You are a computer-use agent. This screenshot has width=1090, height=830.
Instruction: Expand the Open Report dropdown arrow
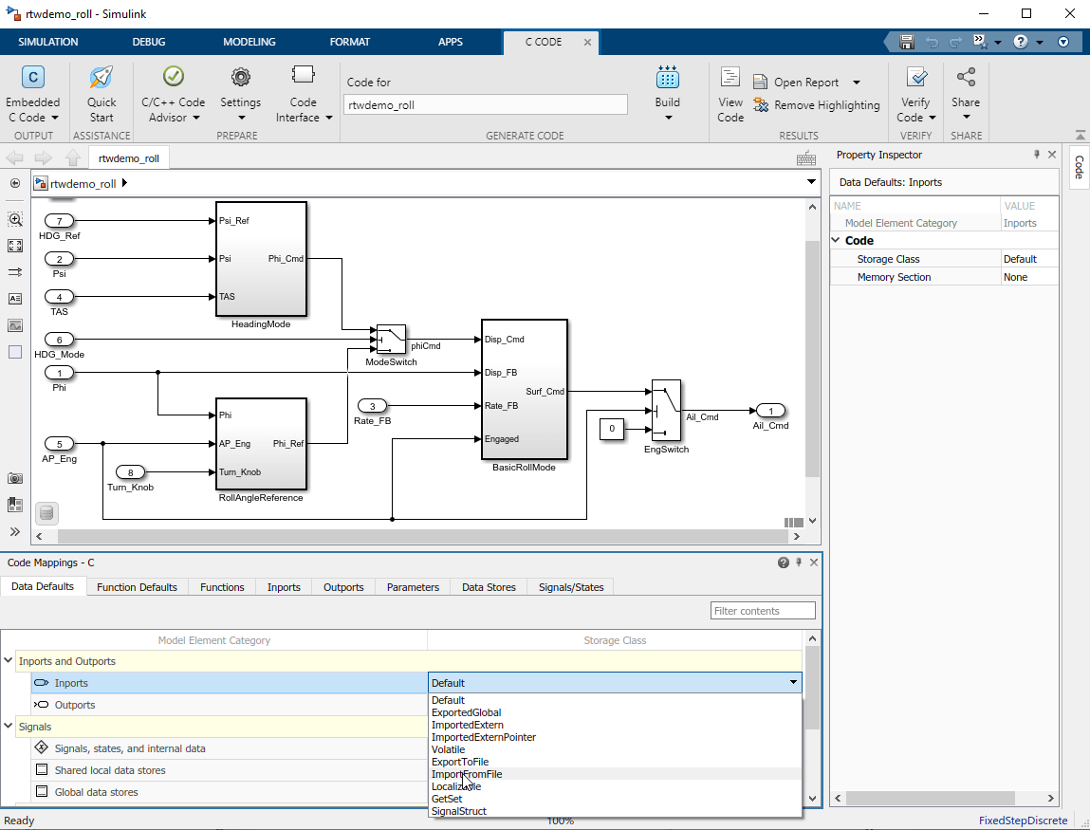tap(857, 83)
